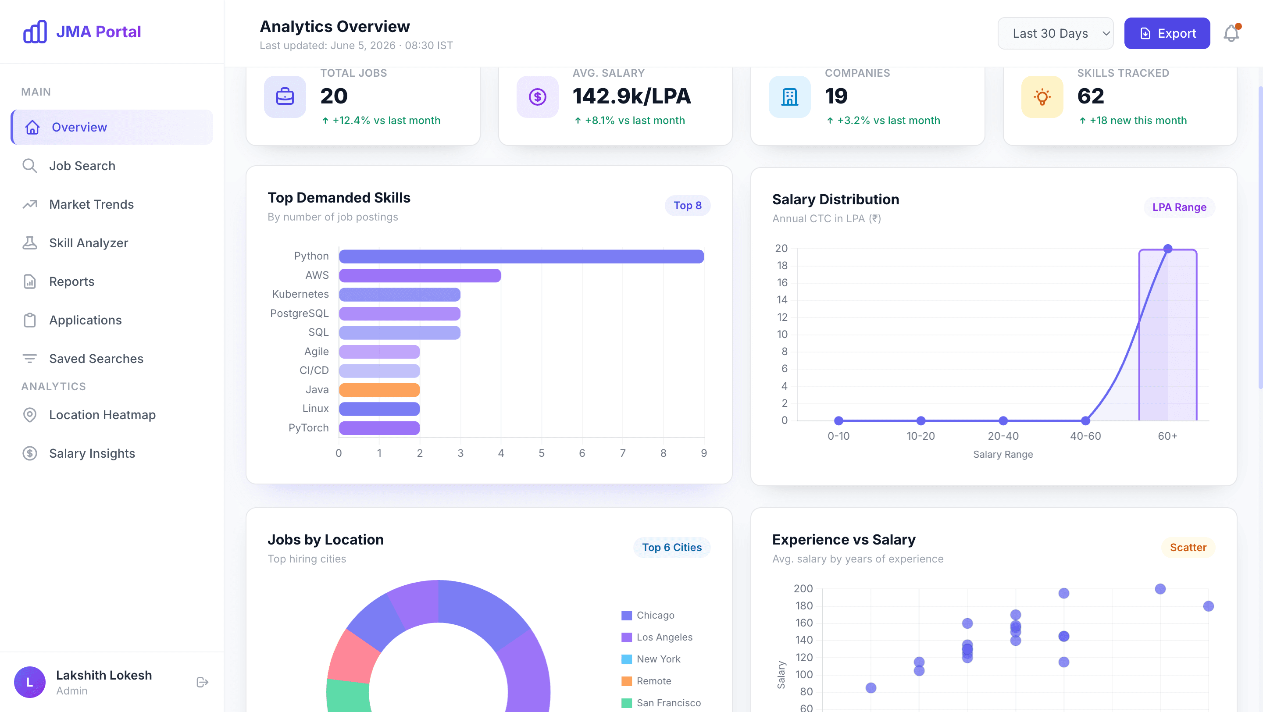The image size is (1263, 712).
Task: Click the JMA Portal title link
Action: coord(99,32)
